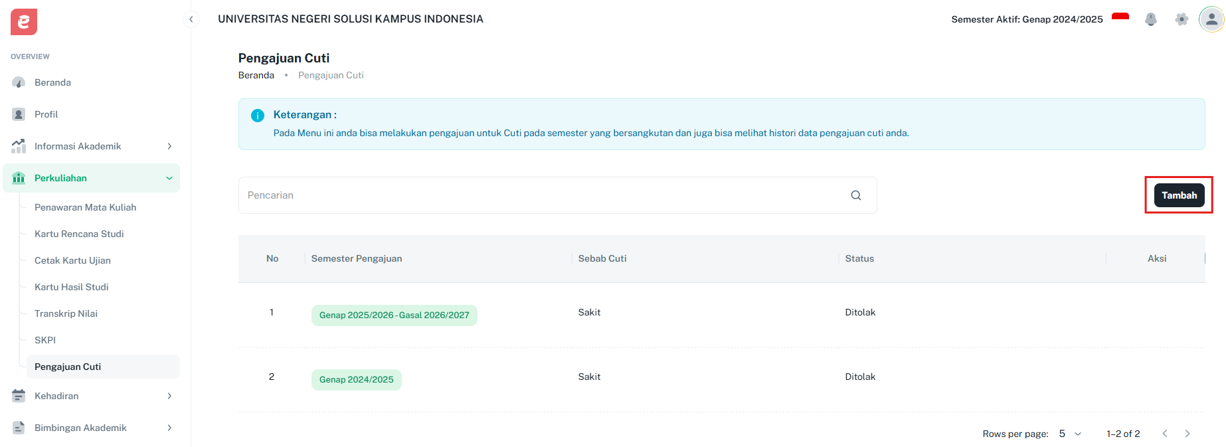Click Sakit cell in row 2

(589, 377)
